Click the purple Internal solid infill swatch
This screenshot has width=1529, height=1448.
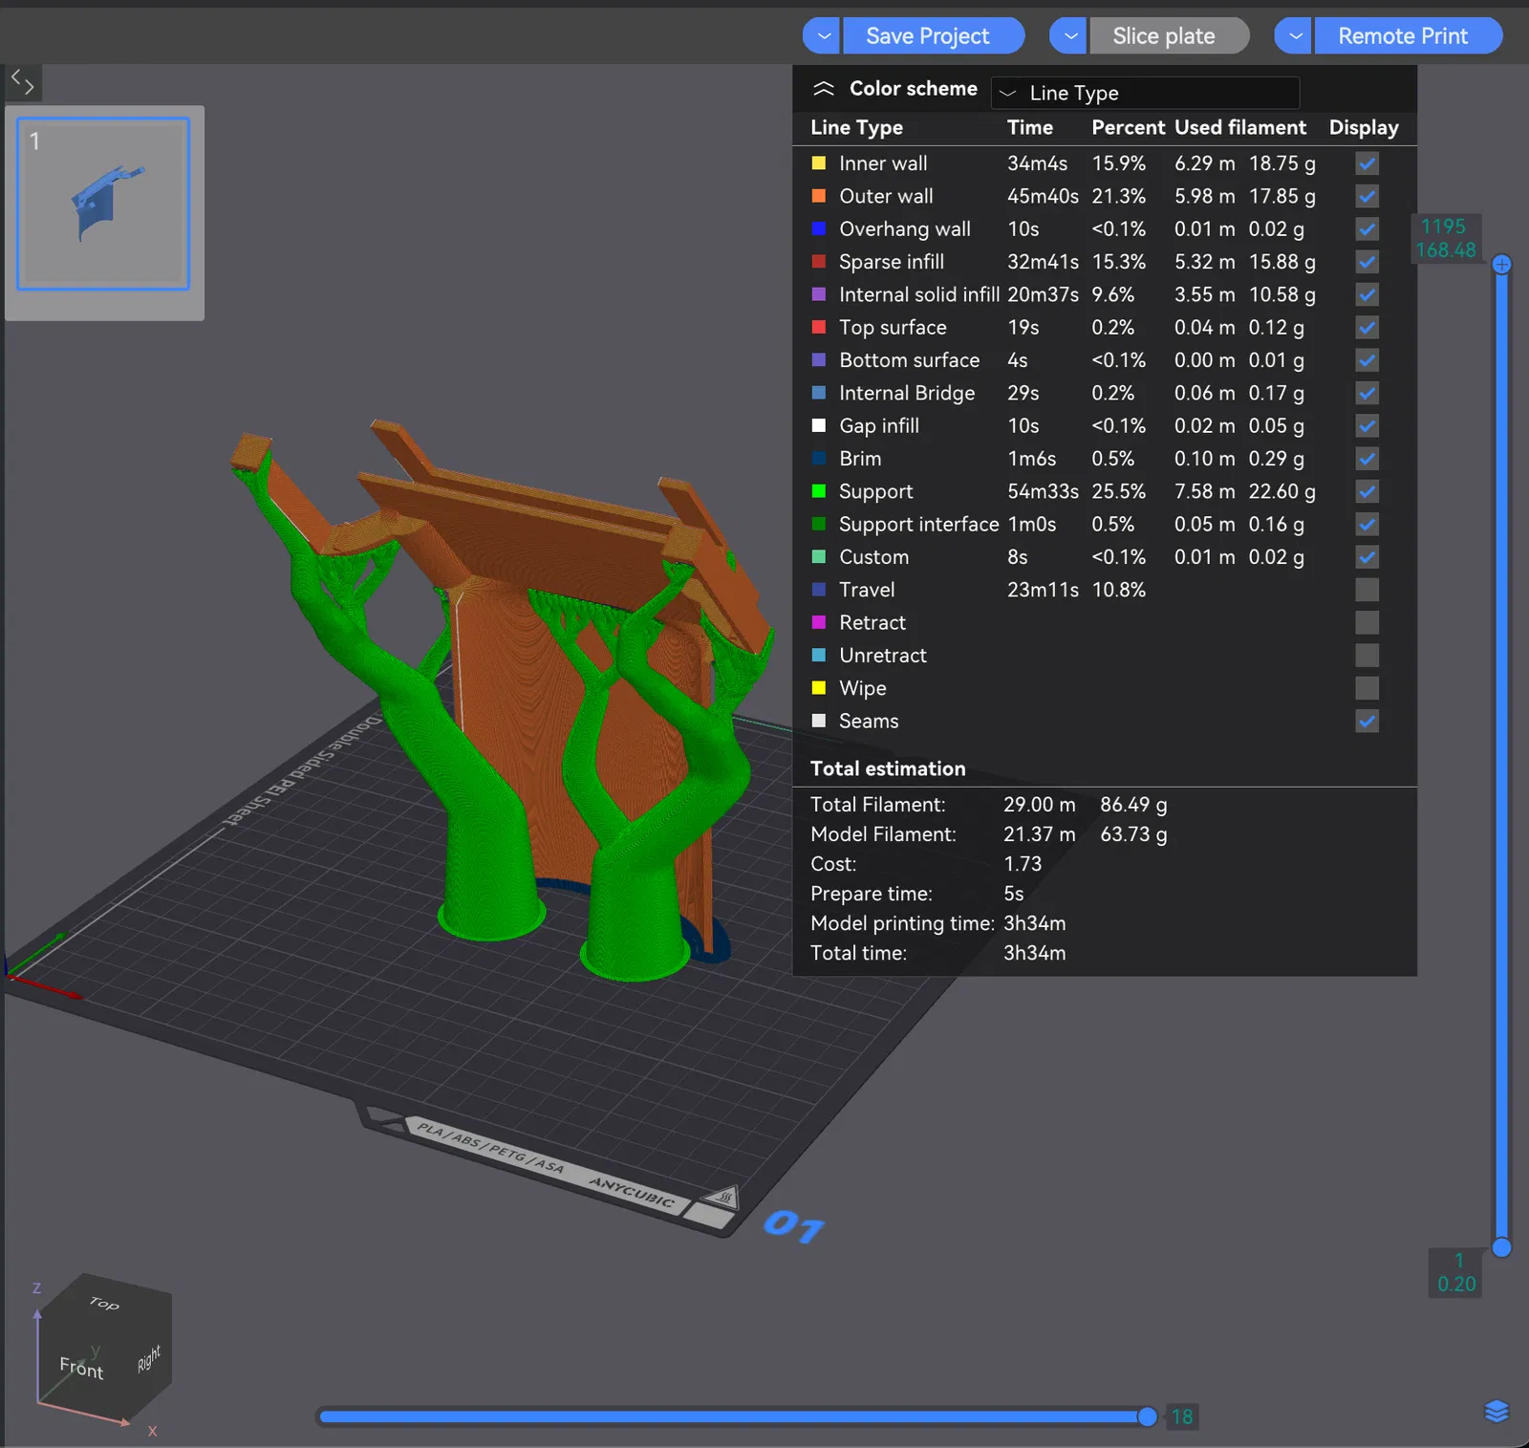[x=819, y=294]
